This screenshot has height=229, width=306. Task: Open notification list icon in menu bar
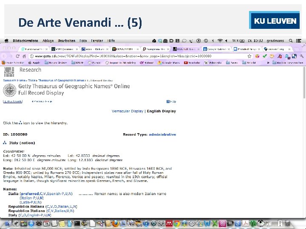pyautogui.click(x=299, y=41)
